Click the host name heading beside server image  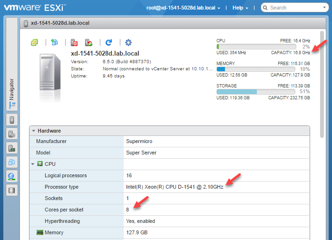pyautogui.click(x=105, y=53)
